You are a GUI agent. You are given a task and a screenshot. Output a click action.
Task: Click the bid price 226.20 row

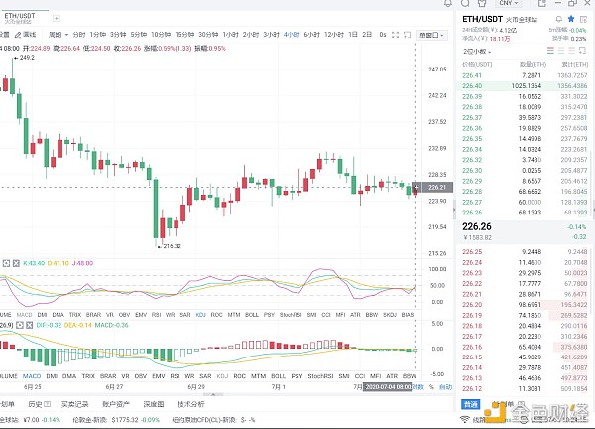pos(525,305)
